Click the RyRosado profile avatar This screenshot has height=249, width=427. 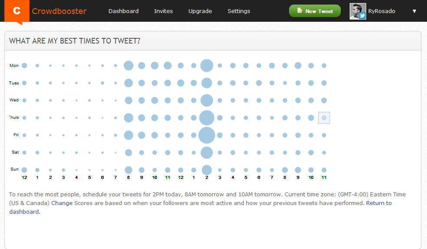coord(358,11)
